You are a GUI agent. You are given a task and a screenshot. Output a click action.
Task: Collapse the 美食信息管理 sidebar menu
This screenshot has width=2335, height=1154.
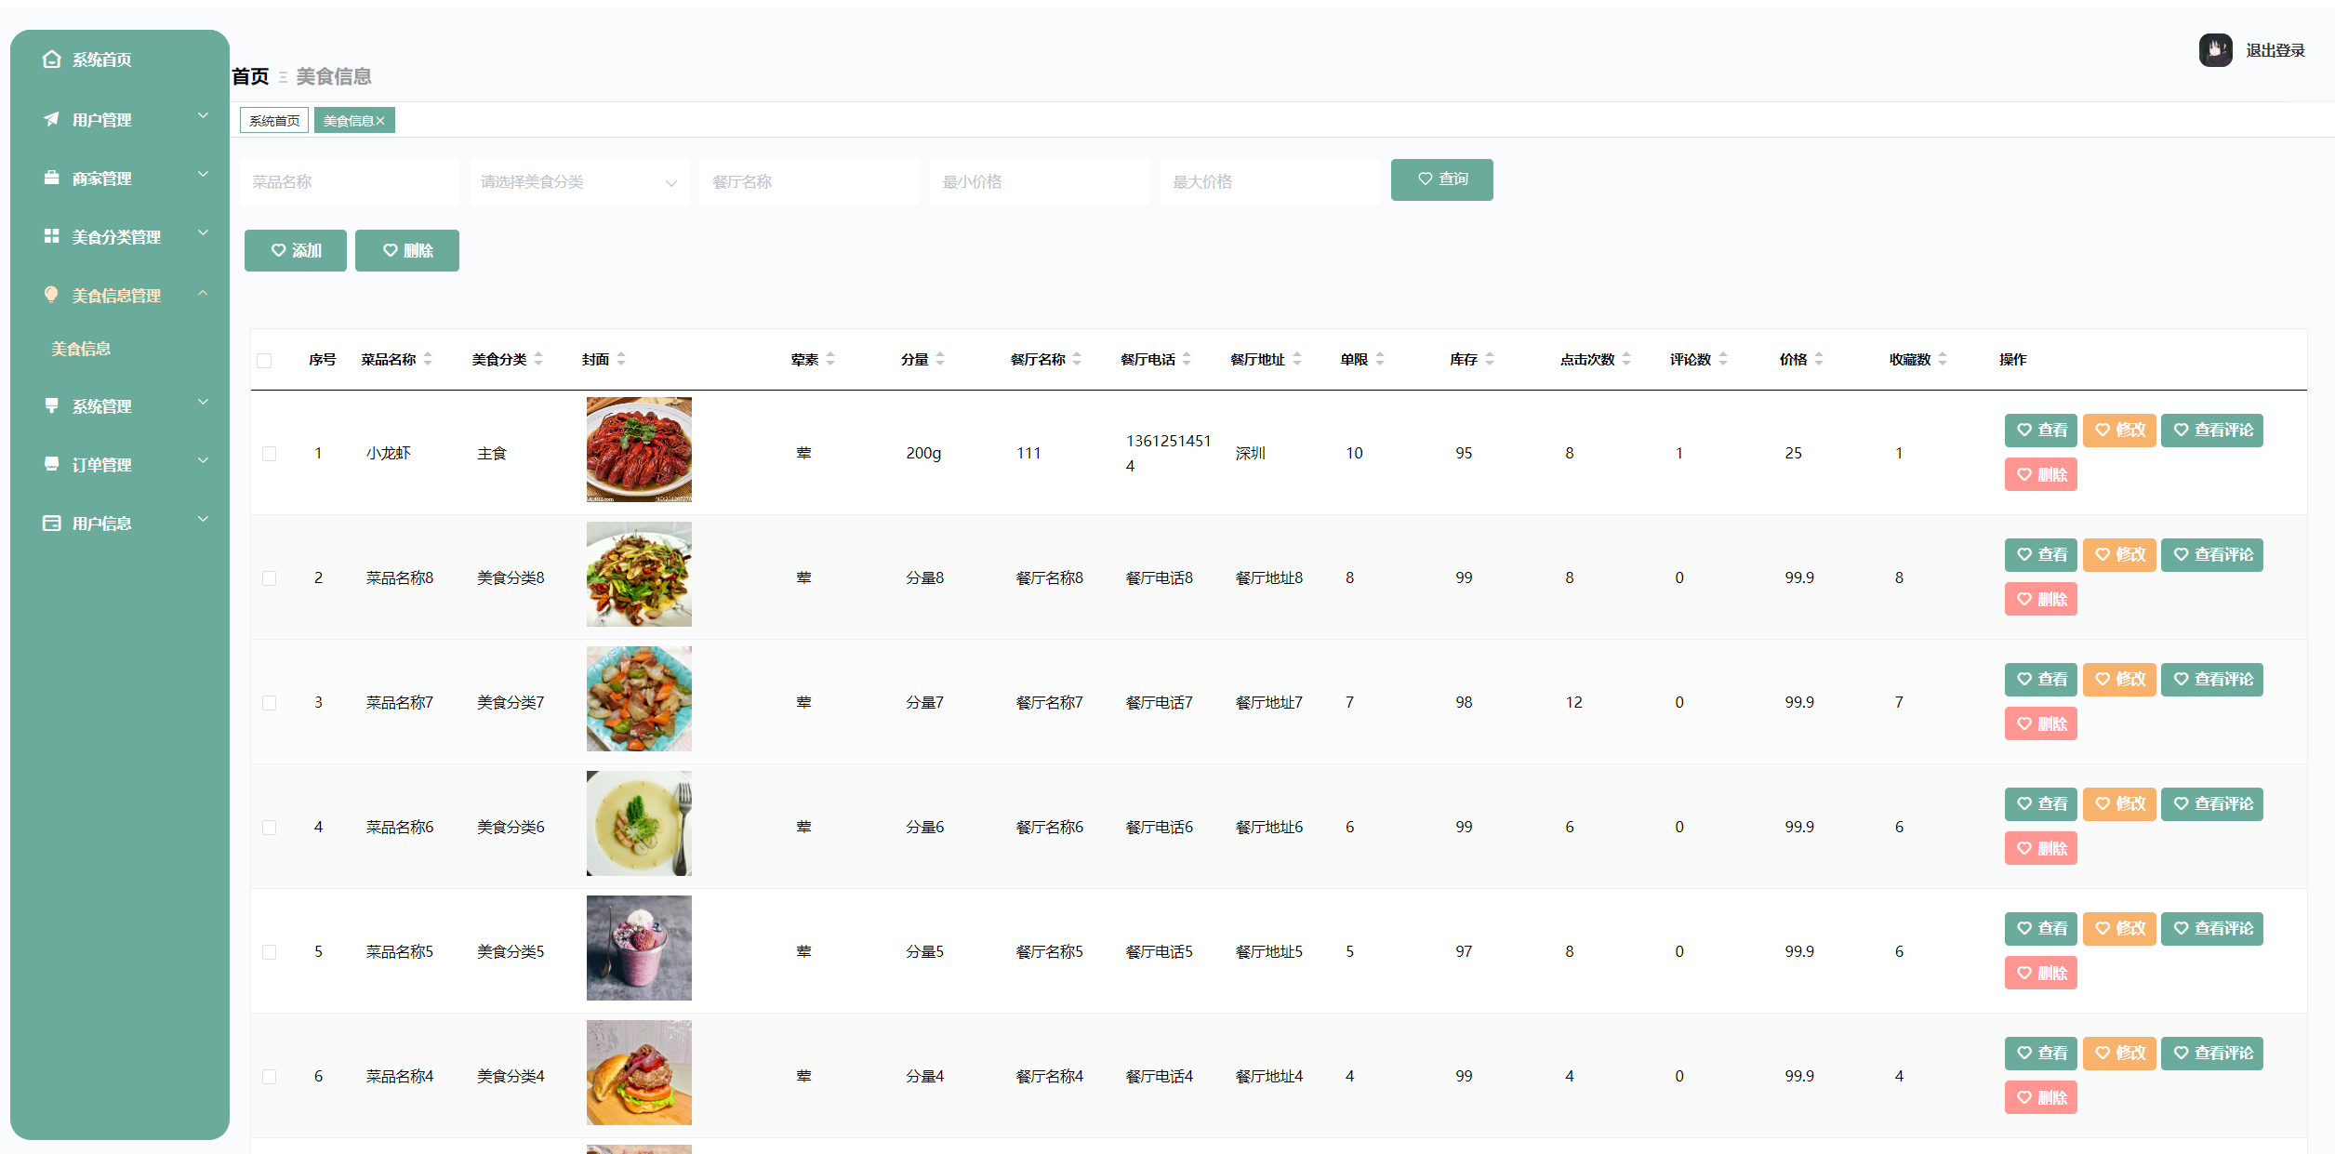coord(203,295)
